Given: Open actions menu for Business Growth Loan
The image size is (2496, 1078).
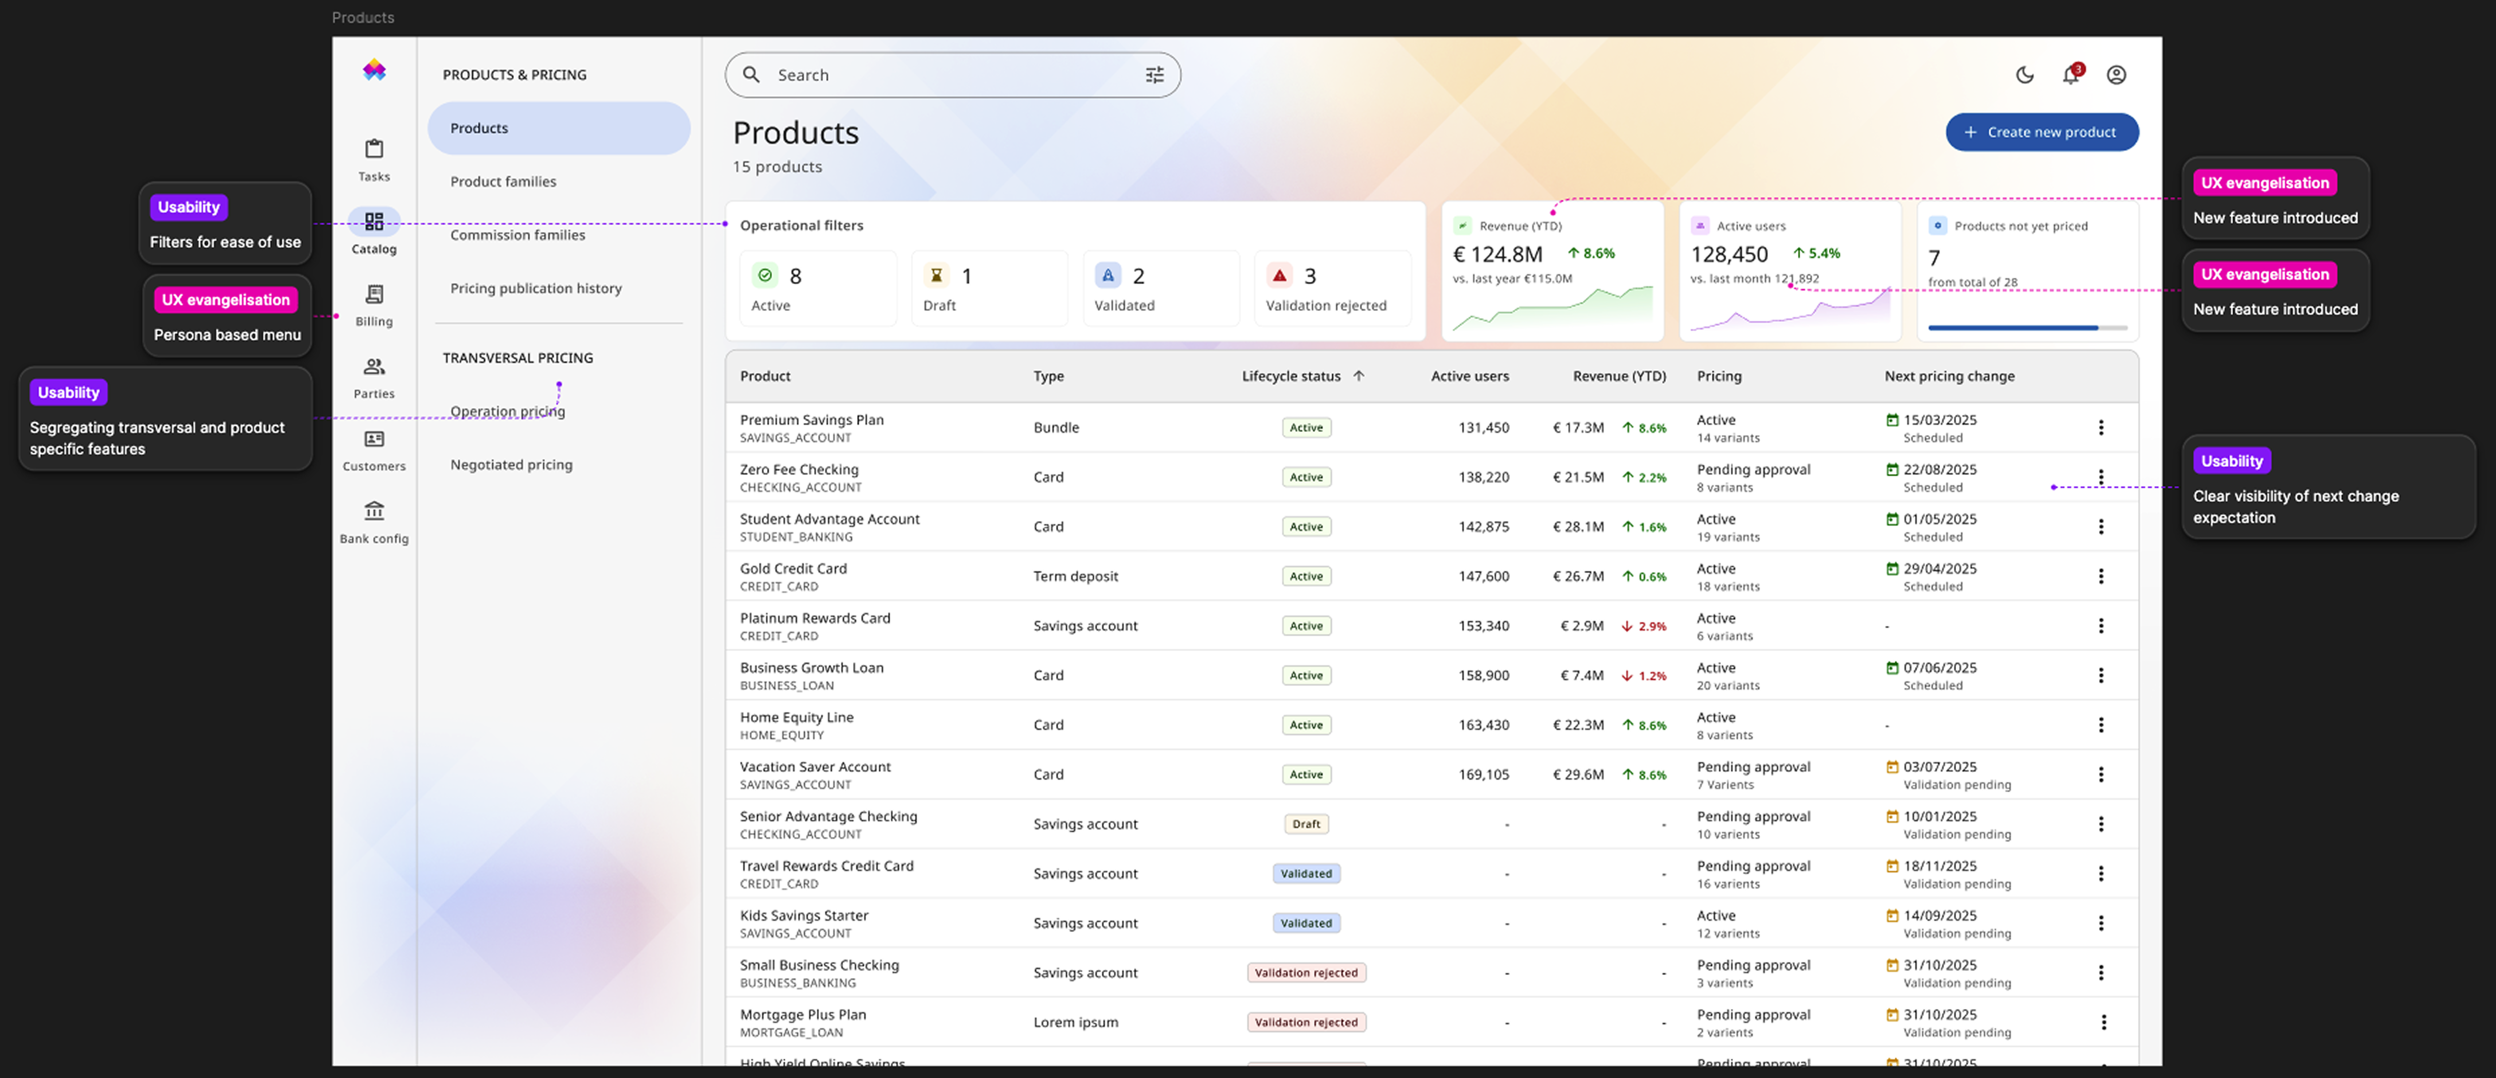Looking at the screenshot, I should pos(2101,675).
